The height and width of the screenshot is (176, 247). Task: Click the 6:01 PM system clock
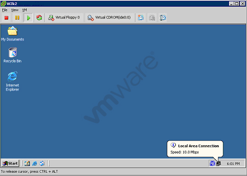click(233, 164)
